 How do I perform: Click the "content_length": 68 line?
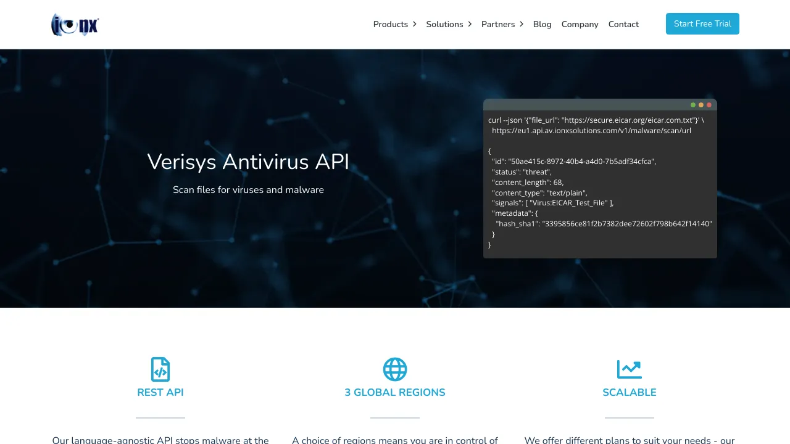point(528,183)
